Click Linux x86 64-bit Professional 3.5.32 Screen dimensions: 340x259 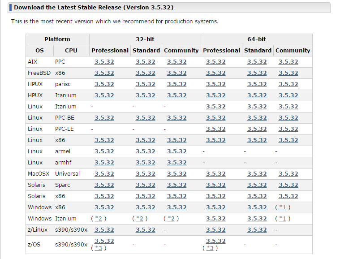(x=215, y=140)
